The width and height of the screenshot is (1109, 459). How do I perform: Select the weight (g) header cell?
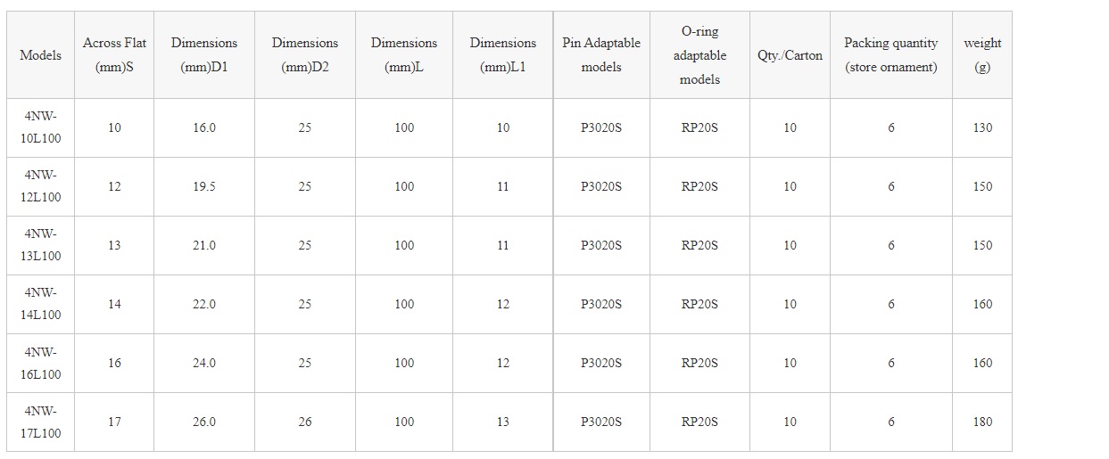982,55
